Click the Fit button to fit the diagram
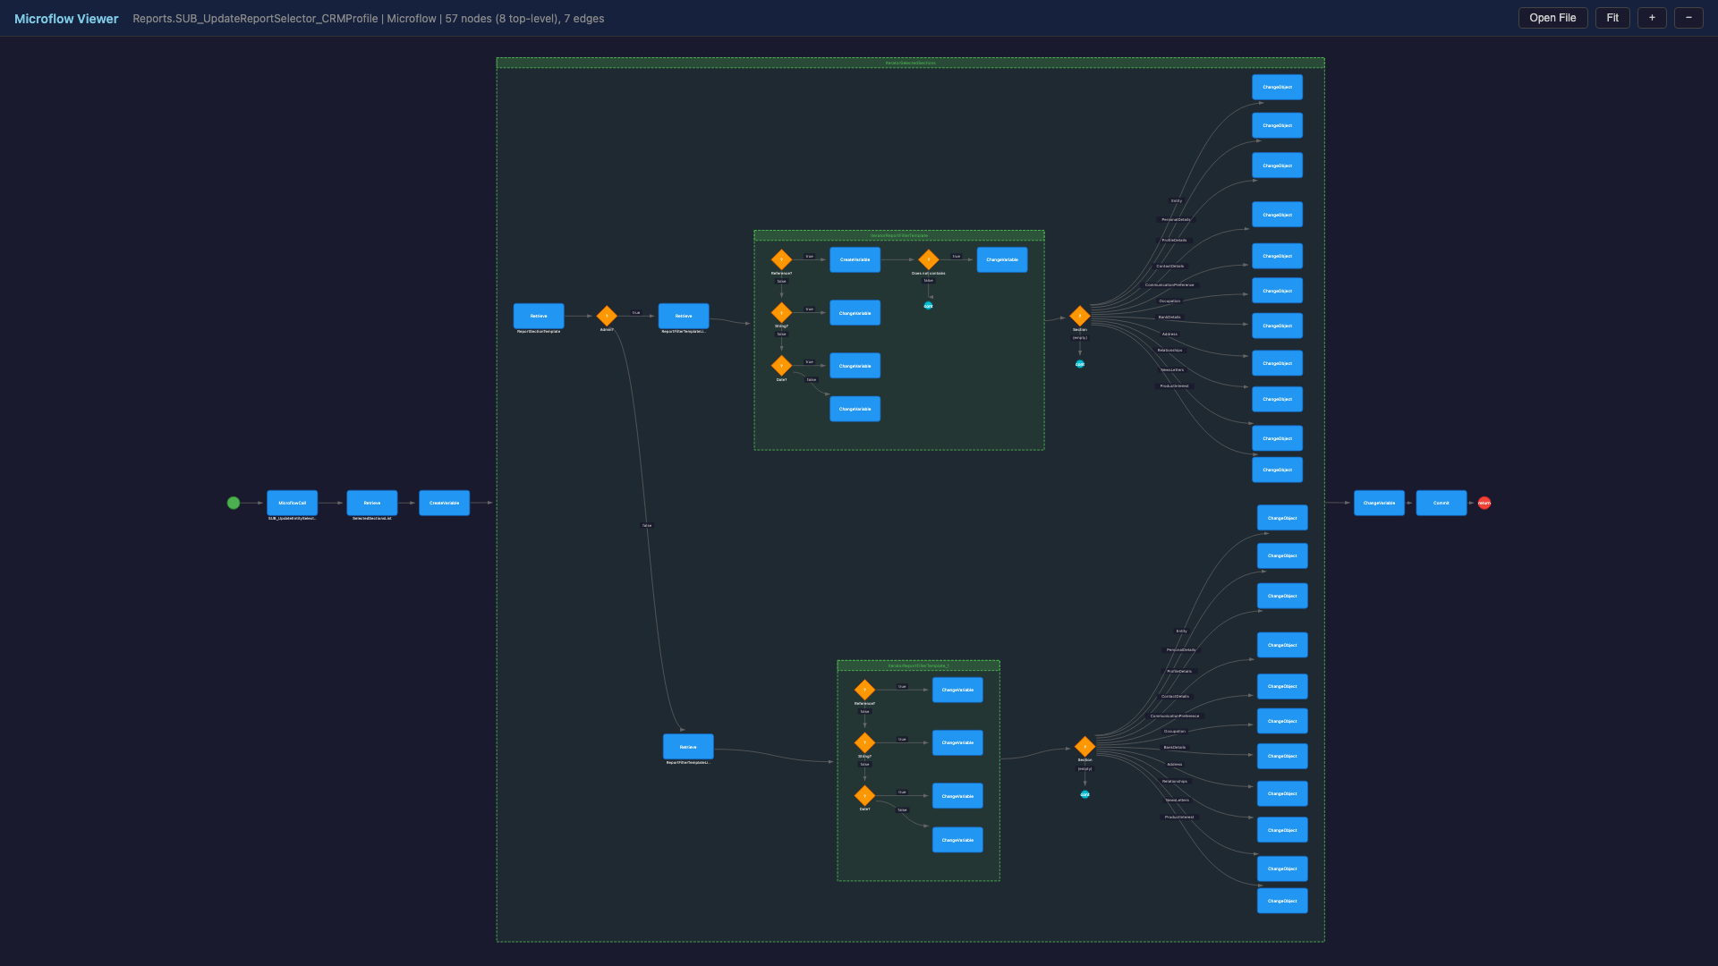Viewport: 1718px width, 966px height. 1612,17
